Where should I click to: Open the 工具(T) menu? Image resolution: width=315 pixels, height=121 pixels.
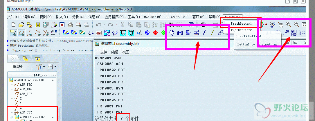134,17
